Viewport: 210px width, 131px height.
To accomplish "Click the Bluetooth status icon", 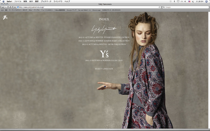I will tap(174, 1).
